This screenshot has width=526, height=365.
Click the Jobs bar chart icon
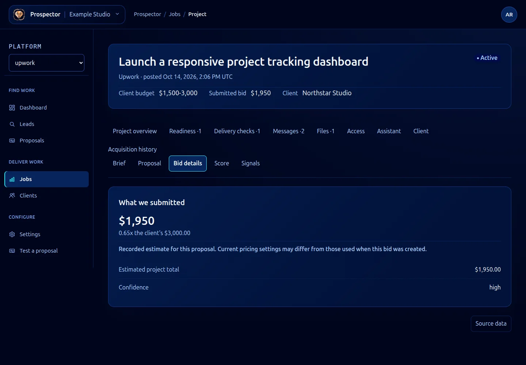click(12, 179)
